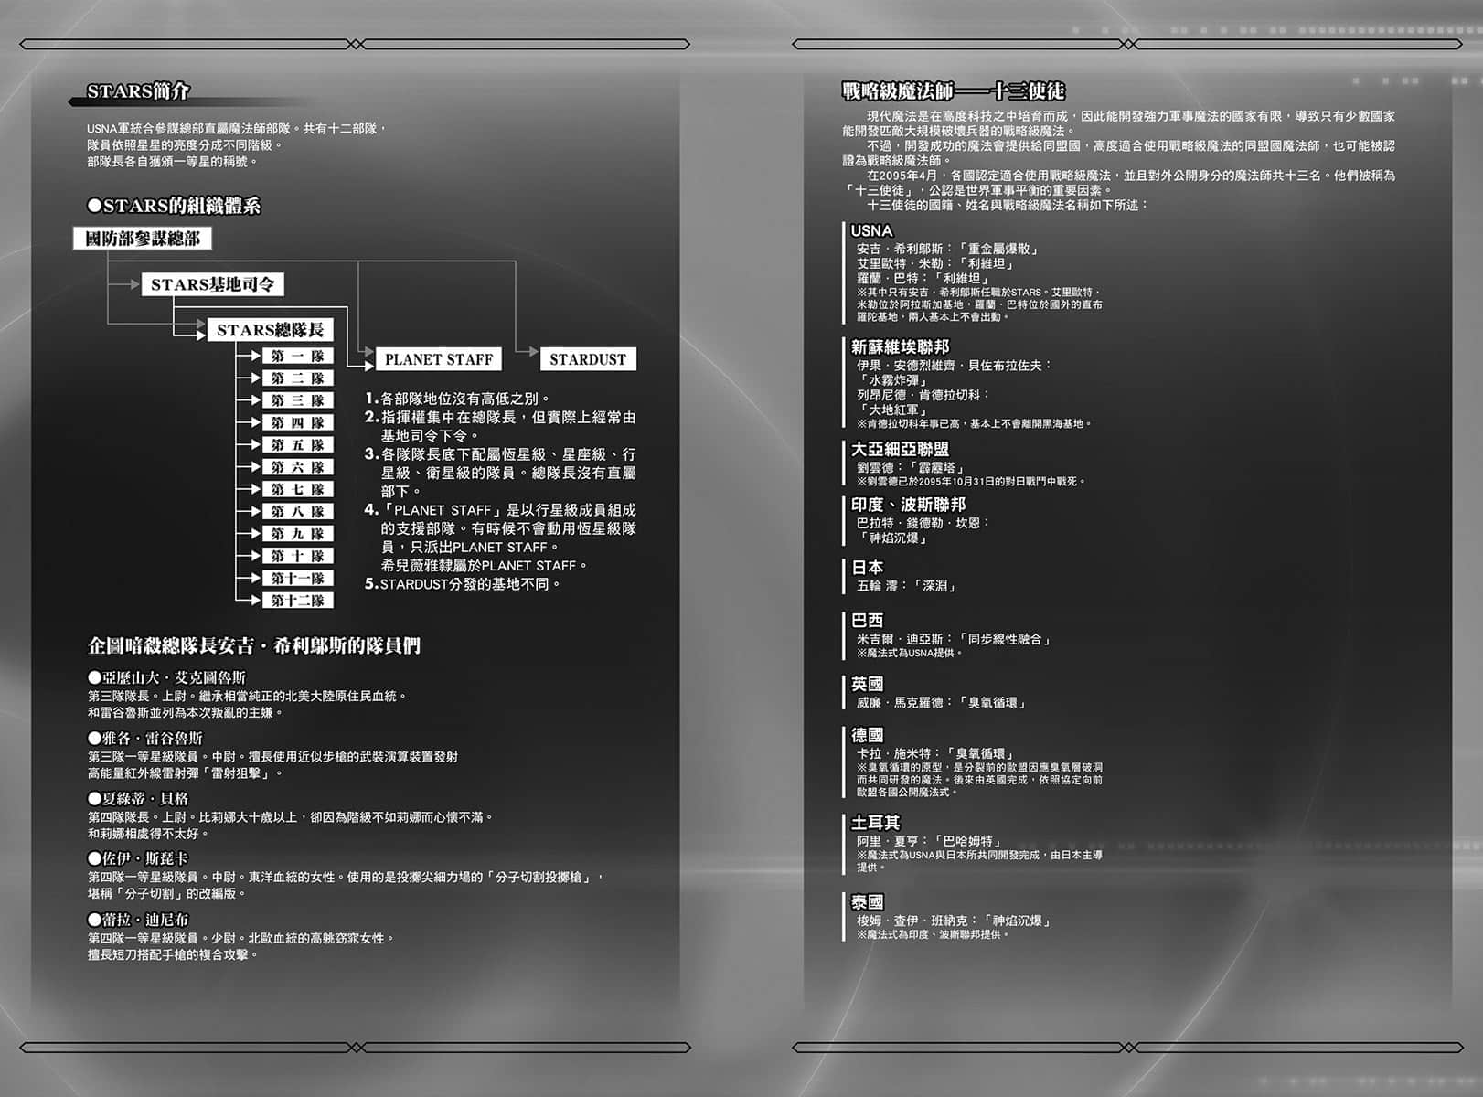The height and width of the screenshot is (1097, 1483).
Task: Click the spell name '「大地紅軍」'
Action: 893,410
